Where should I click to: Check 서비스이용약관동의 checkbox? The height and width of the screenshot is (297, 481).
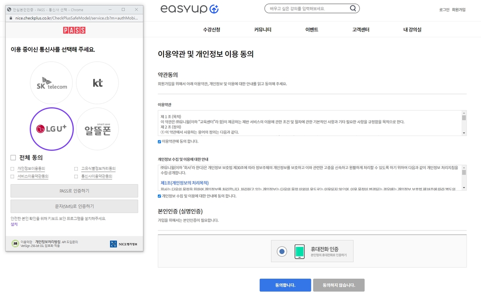(x=12, y=176)
